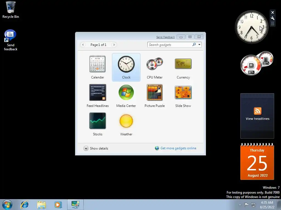Go to previous gadget page arrow
The height and width of the screenshot is (210, 281).
pos(83,45)
